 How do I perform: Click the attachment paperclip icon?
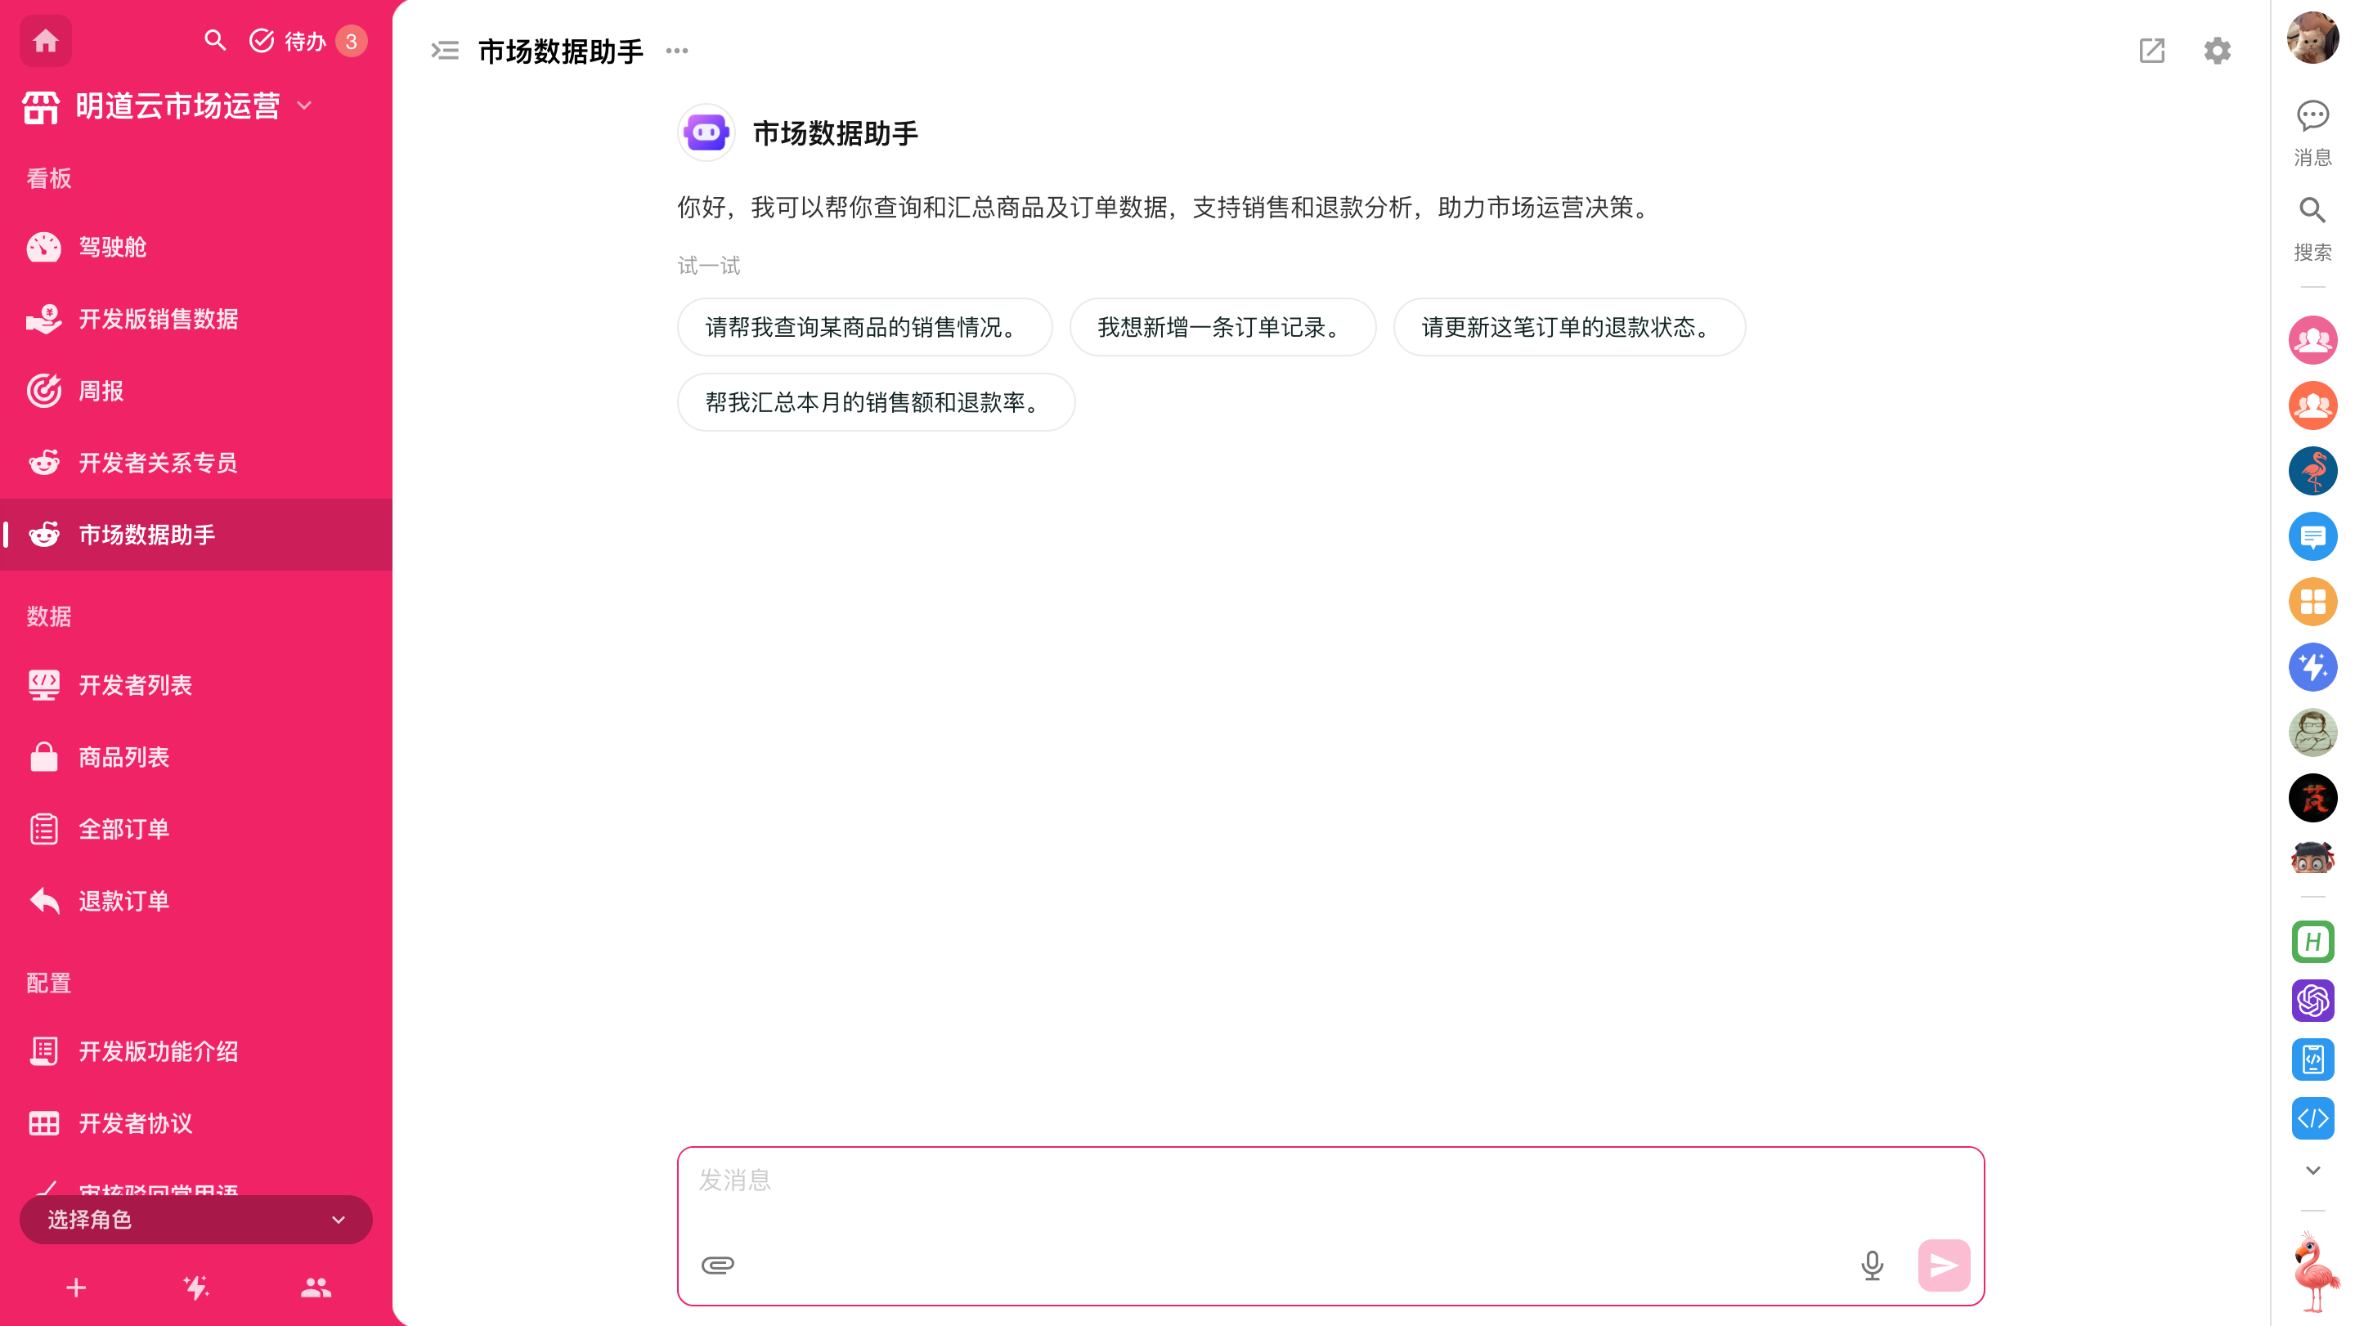718,1265
